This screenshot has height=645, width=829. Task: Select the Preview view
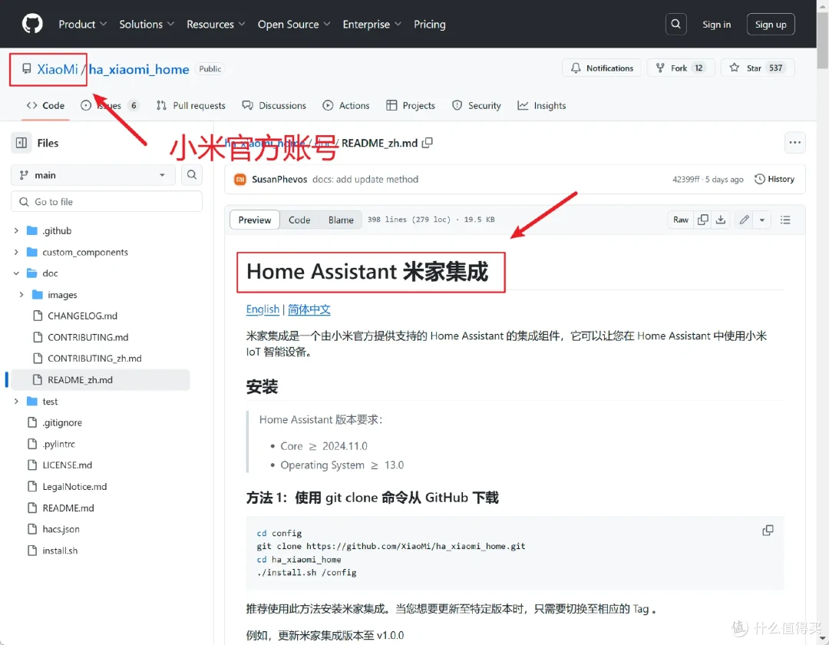click(x=254, y=220)
